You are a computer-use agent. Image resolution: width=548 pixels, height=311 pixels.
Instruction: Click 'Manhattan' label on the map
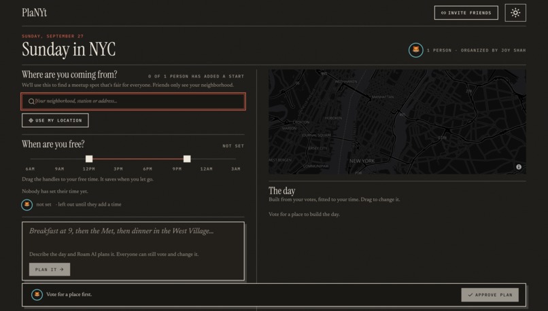click(x=382, y=97)
